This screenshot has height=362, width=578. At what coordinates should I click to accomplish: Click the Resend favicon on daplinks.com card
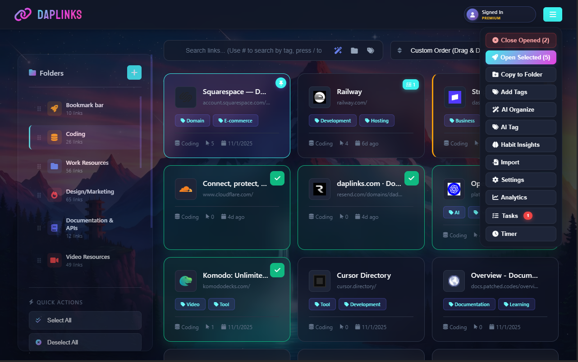pos(320,189)
